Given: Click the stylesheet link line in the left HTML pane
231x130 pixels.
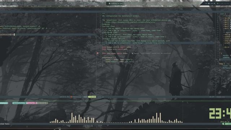Looking at the screenshot, I should (x=23, y=28).
